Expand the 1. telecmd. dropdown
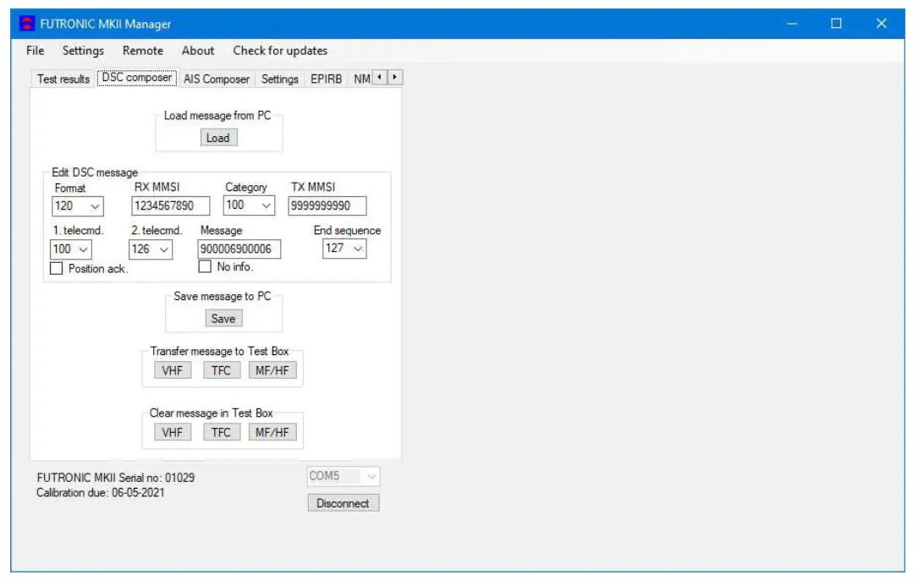 point(71,249)
